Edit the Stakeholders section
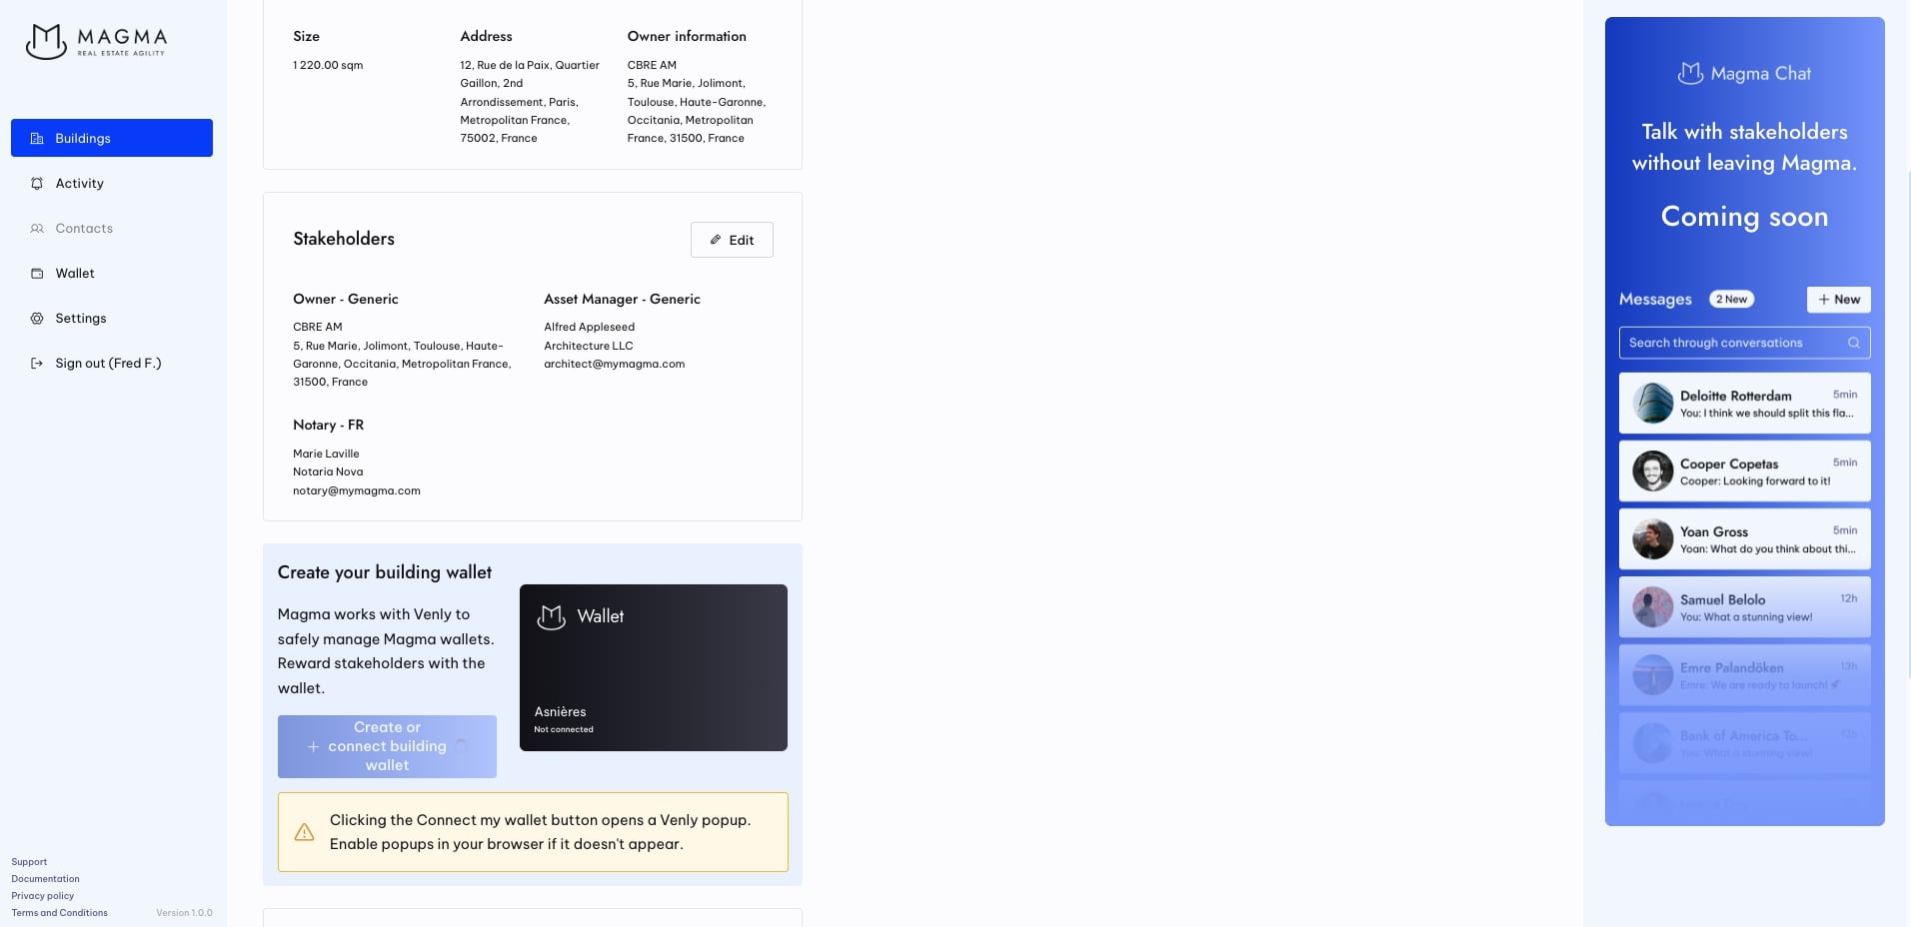The width and height of the screenshot is (1911, 927). [x=732, y=240]
